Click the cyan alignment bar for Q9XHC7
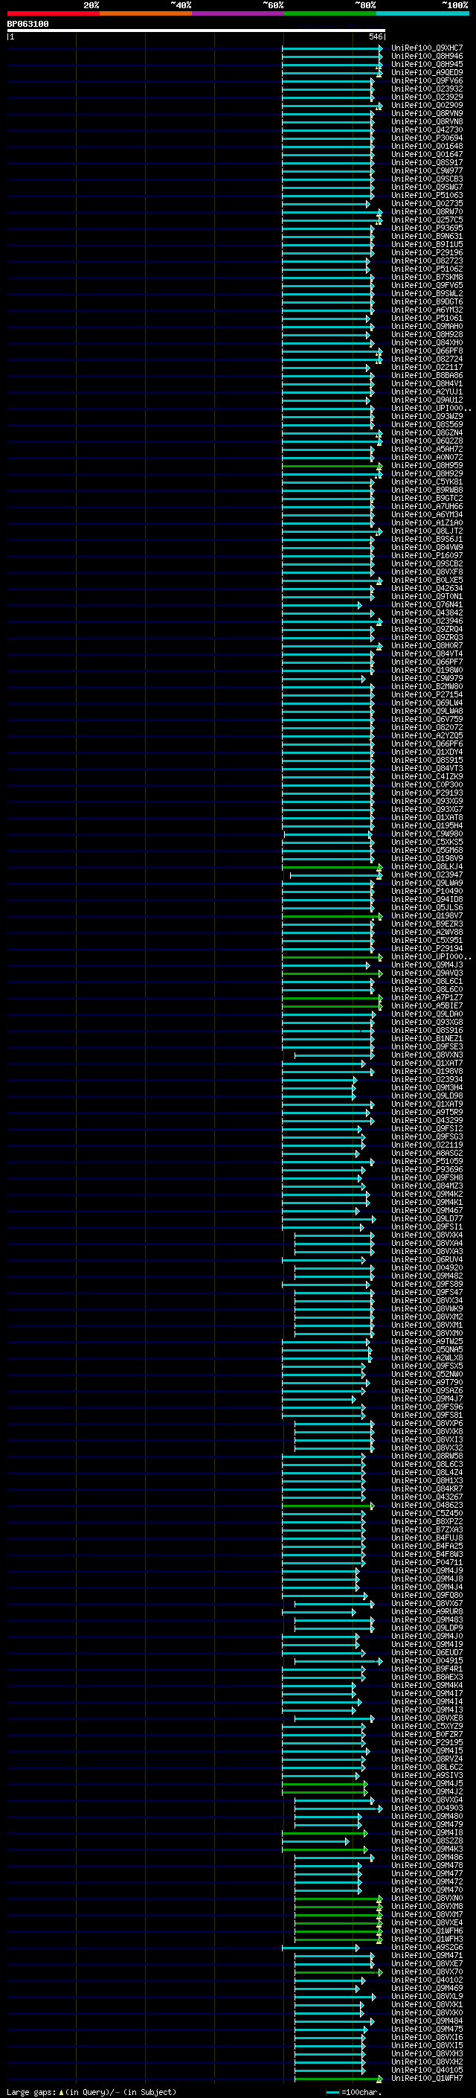The height and width of the screenshot is (2098, 476). [332, 48]
